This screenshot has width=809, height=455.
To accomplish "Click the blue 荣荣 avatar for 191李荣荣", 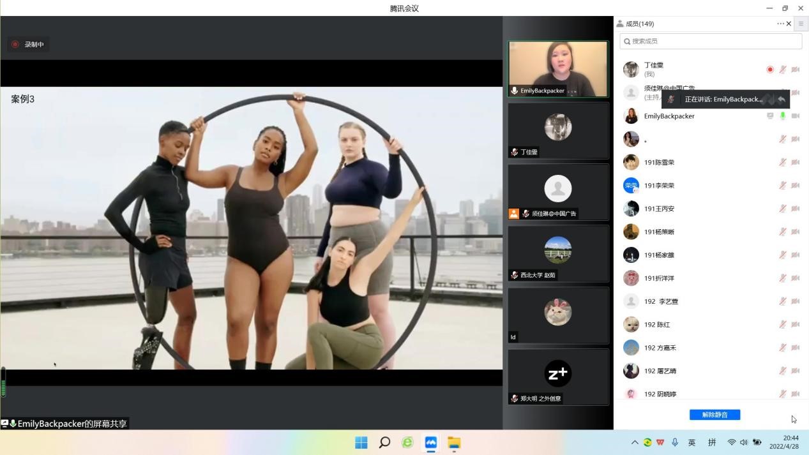I will [631, 186].
